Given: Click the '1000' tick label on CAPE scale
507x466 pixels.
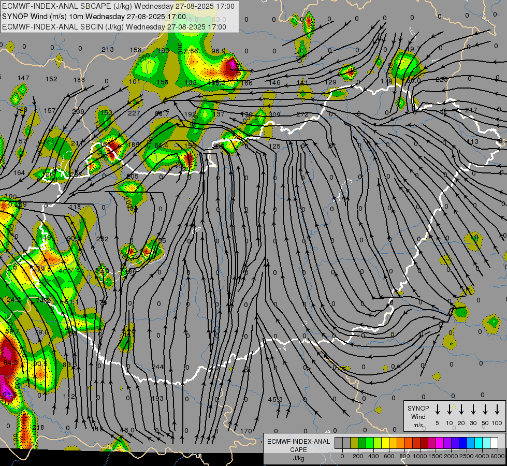Looking at the screenshot, I should tap(420, 456).
